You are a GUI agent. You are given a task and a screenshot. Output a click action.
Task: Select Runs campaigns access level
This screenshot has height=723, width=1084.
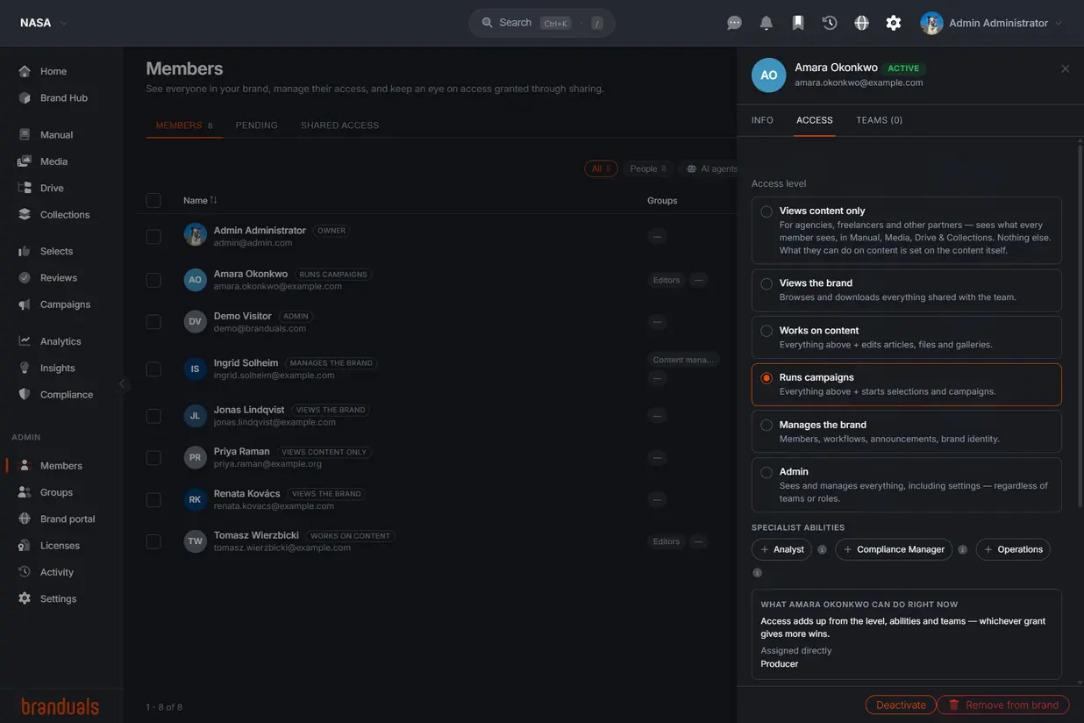pos(906,384)
